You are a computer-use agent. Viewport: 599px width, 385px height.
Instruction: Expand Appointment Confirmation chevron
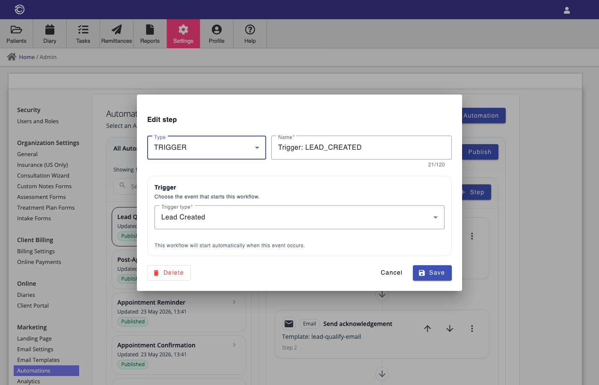pyautogui.click(x=234, y=345)
